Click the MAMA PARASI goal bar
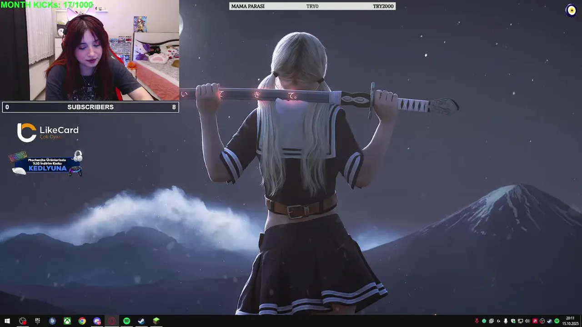 312,6
